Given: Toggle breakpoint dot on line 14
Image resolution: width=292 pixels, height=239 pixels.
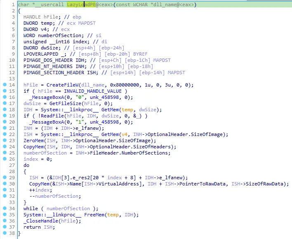Looking at the screenshot, I should point(5,85).
